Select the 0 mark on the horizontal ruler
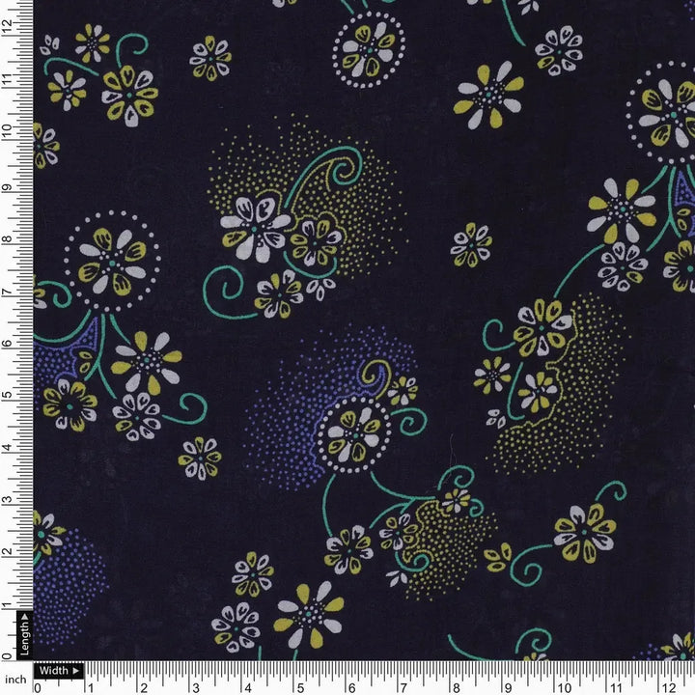This screenshot has height=695, width=695. click(x=37, y=687)
